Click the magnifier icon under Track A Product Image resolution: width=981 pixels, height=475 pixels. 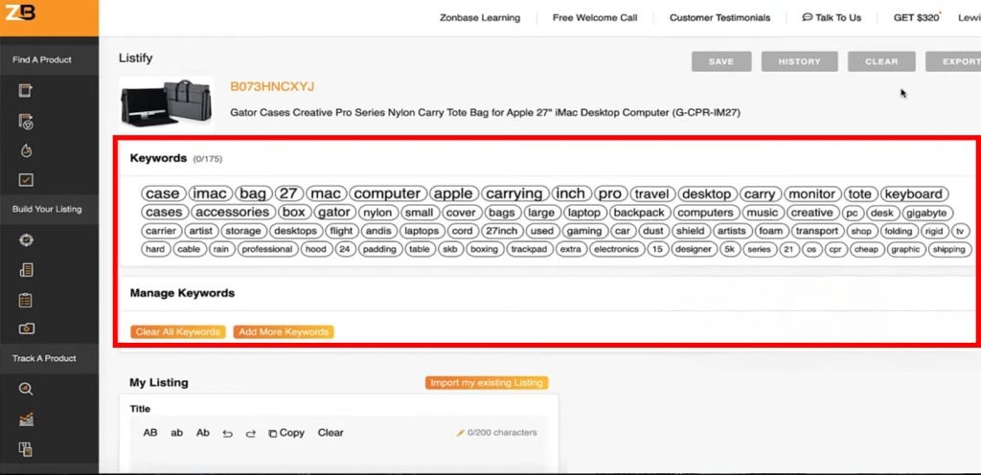(26, 389)
